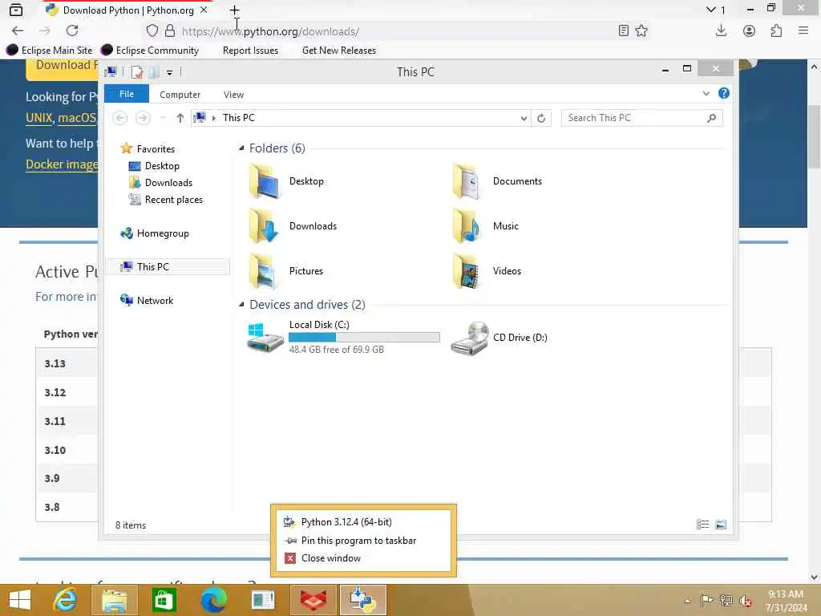Viewport: 821px width, 616px height.
Task: Open the Computer ribbon tab
Action: (180, 95)
